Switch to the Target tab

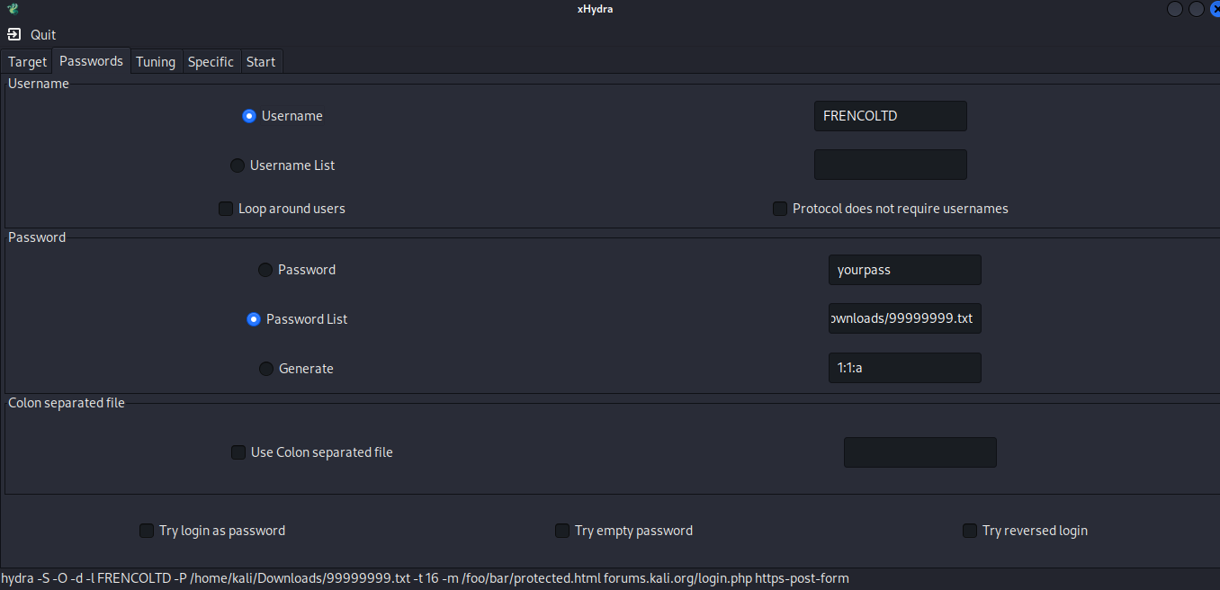coord(27,62)
